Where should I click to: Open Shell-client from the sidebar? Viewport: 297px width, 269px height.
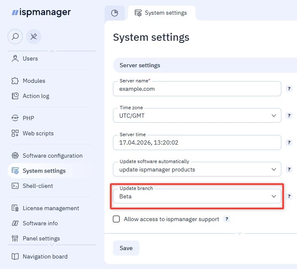pos(37,186)
